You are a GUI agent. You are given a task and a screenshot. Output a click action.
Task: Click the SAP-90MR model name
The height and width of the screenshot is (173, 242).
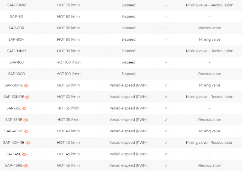(x=17, y=51)
